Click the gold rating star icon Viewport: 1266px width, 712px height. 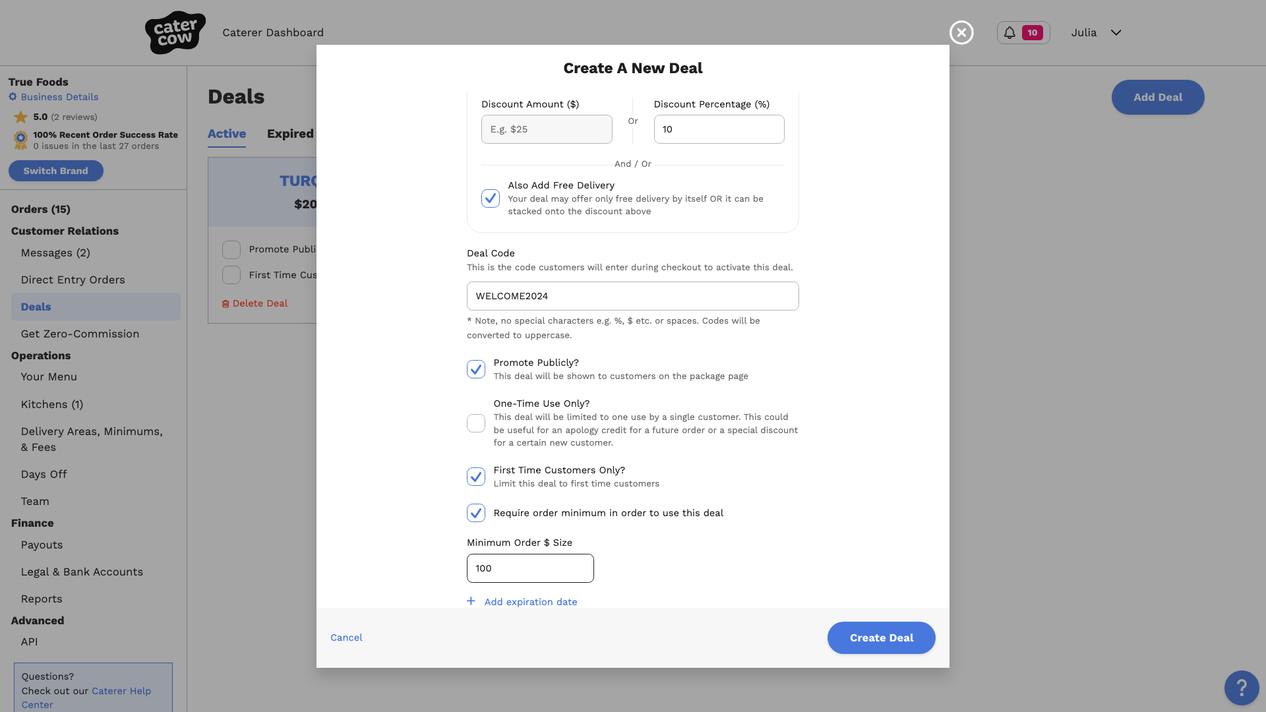pos(21,117)
